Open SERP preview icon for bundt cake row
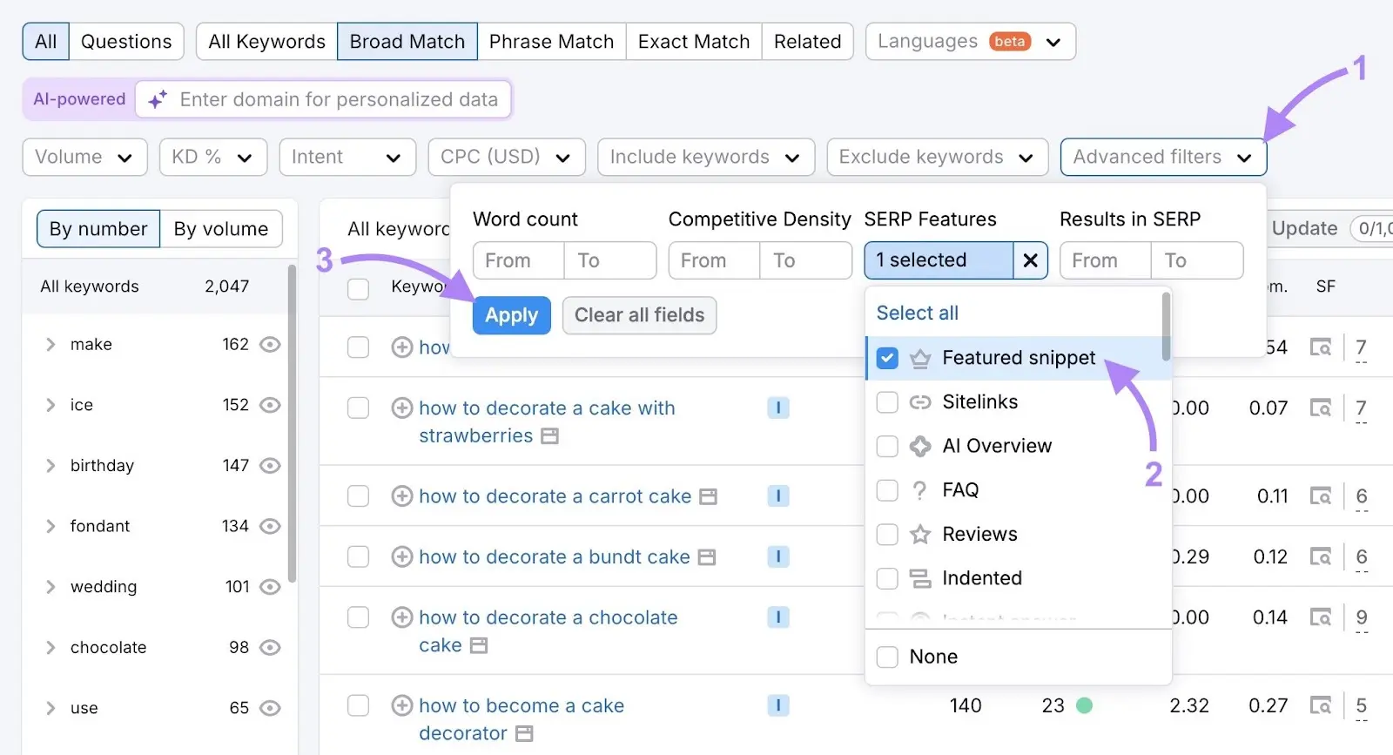The height and width of the screenshot is (755, 1393). click(x=1320, y=556)
